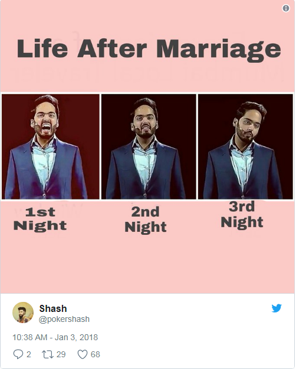Click the like count 68
Screen dimensions: 296x369
pyautogui.click(x=96, y=354)
